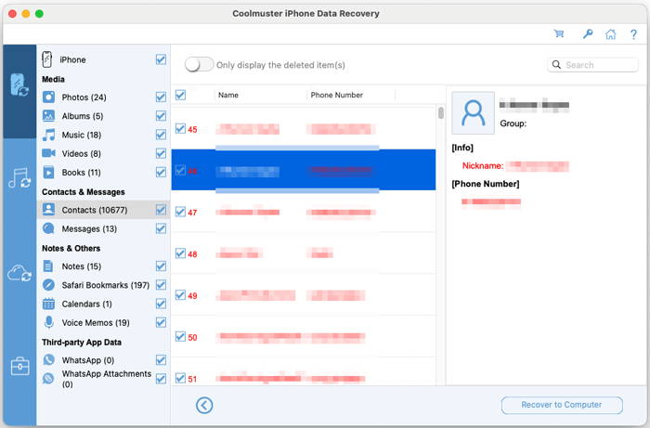
Task: Click the Photos category icon
Action: pyautogui.click(x=48, y=97)
